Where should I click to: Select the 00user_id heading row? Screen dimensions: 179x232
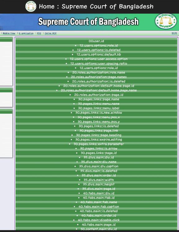click(x=96, y=41)
